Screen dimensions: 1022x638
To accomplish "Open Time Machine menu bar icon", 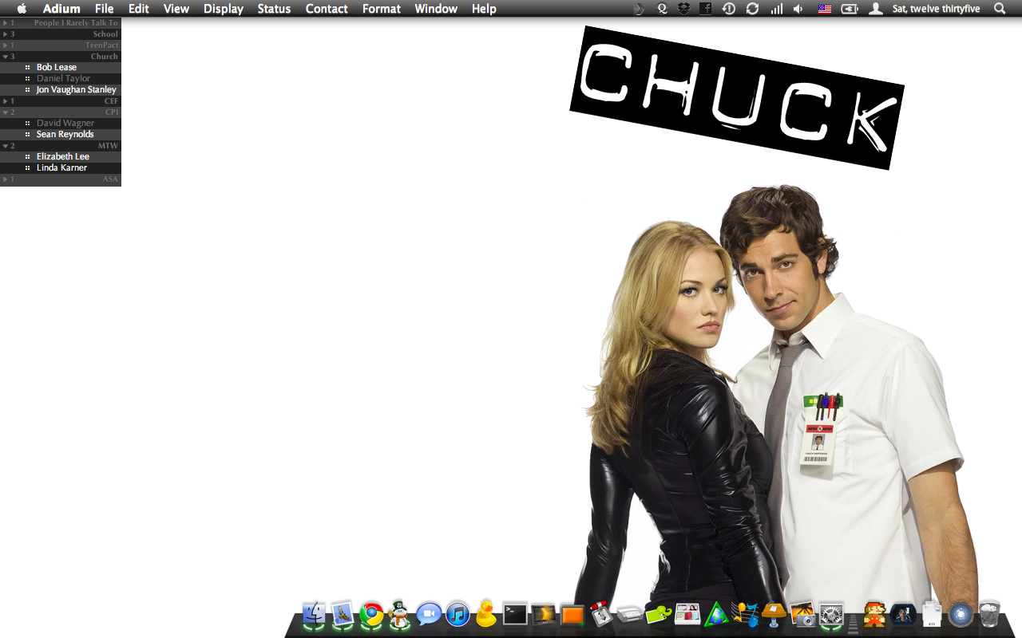I will pyautogui.click(x=729, y=9).
